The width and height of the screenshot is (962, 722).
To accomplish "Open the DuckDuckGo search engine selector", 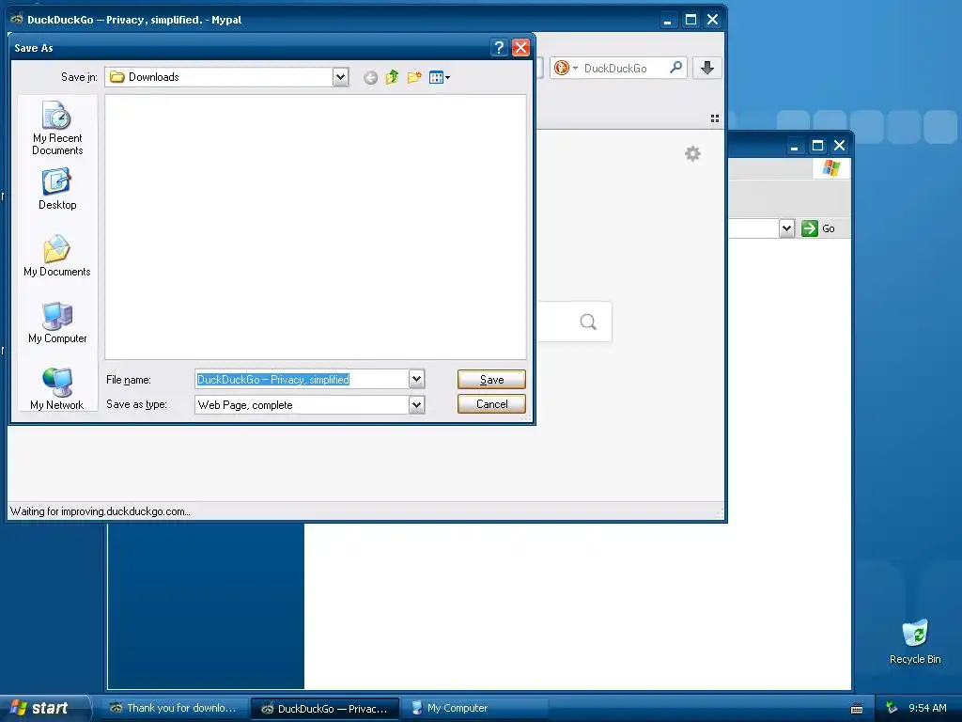I will pos(565,68).
